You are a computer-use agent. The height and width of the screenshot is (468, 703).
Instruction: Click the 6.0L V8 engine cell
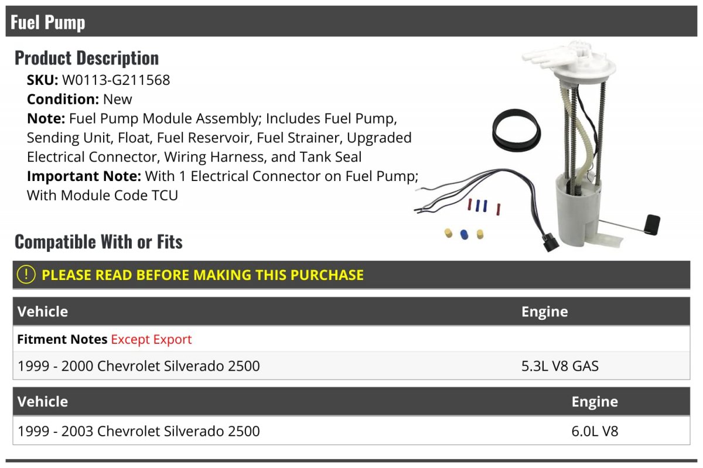(x=595, y=432)
